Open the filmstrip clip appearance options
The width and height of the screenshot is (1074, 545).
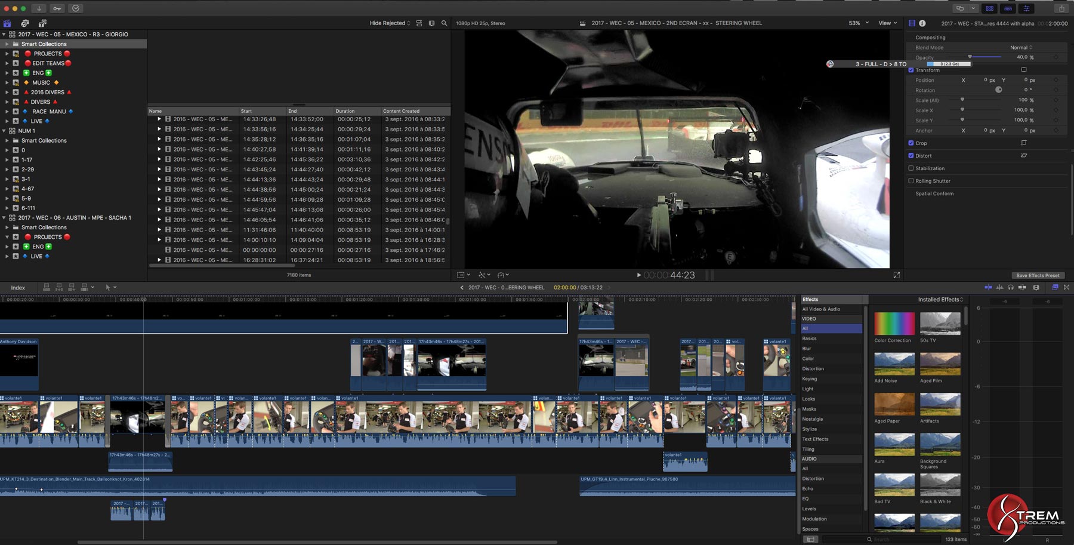click(431, 23)
